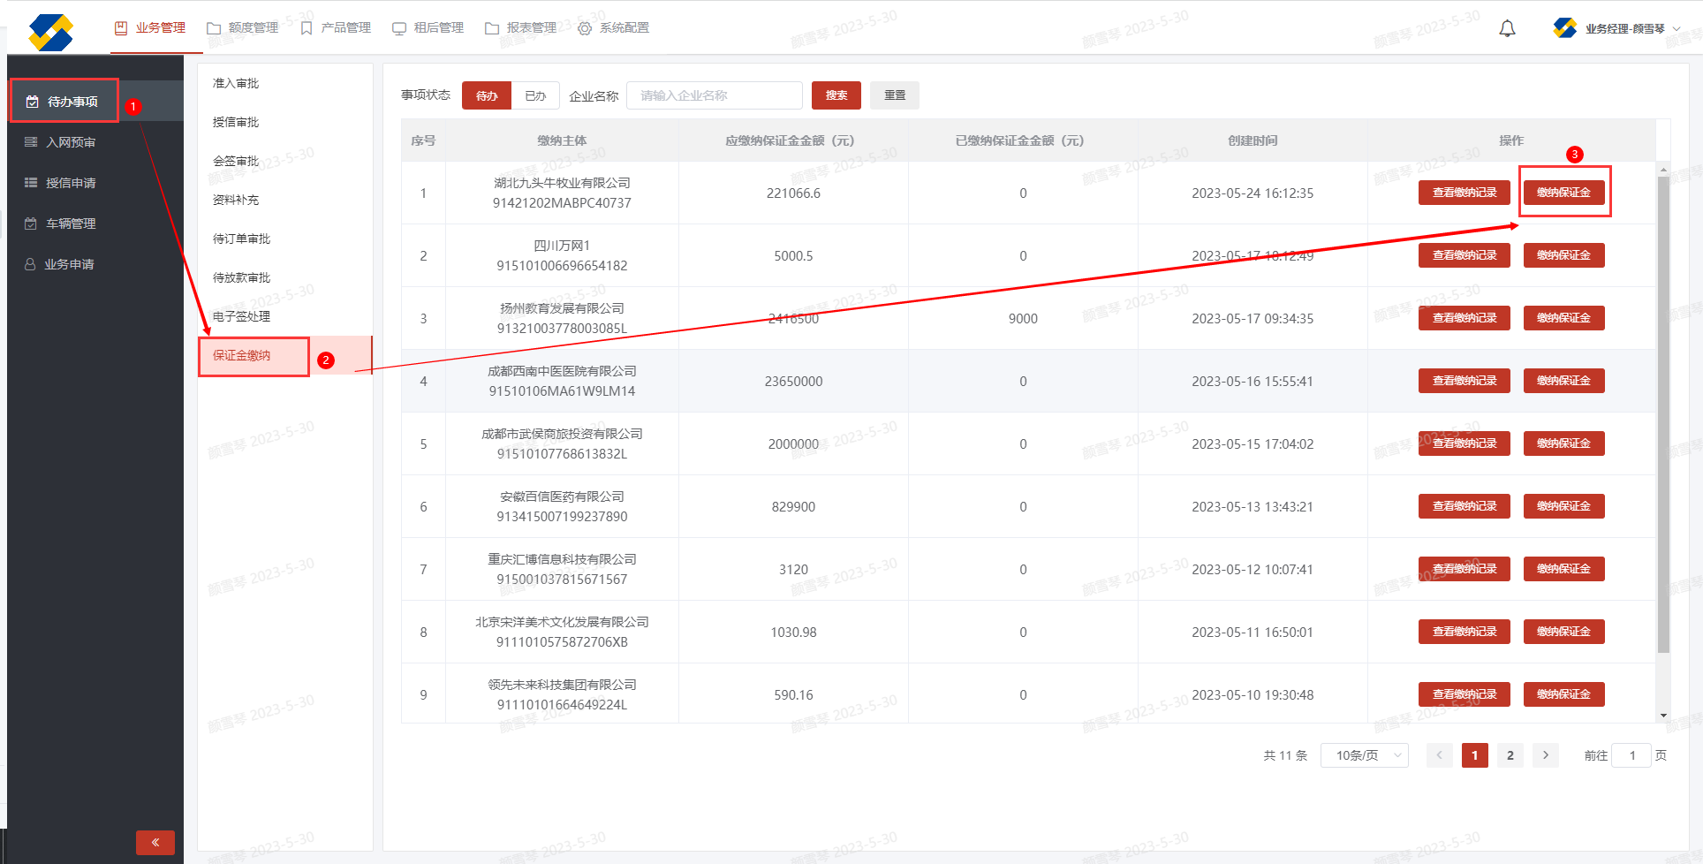Viewport: 1703px width, 864px height.
Task: Expand user account dropdown arrow
Action: click(1677, 28)
